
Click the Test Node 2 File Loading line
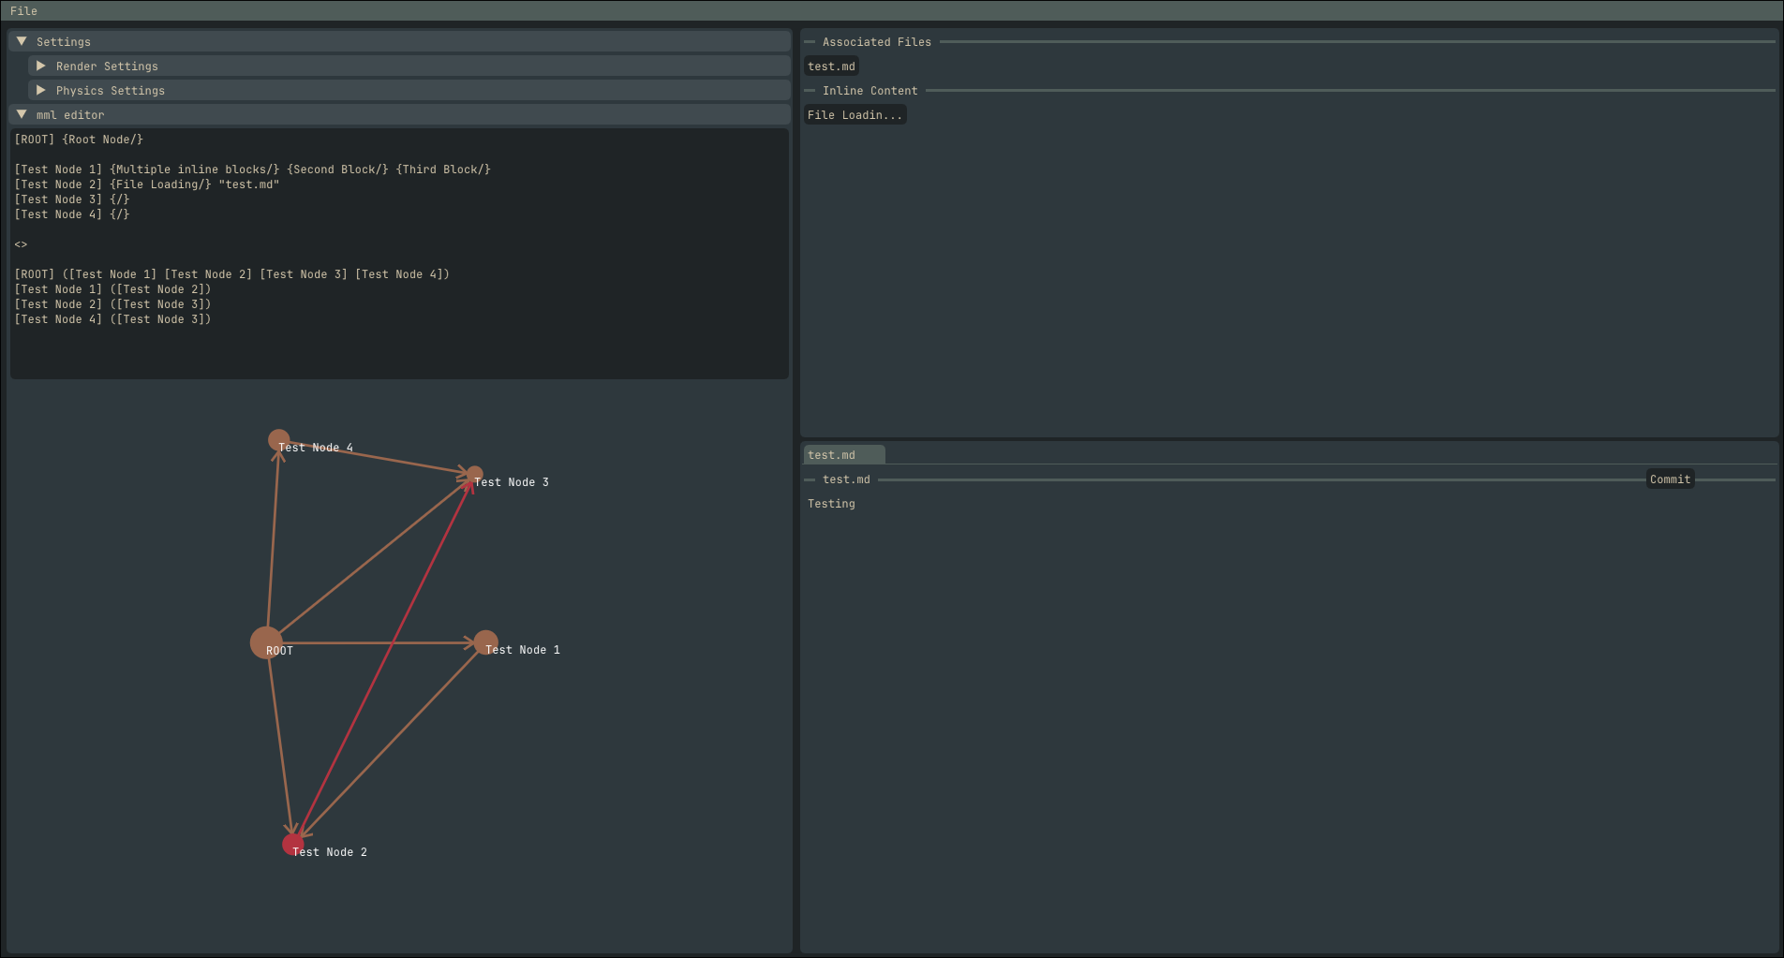[x=147, y=184]
